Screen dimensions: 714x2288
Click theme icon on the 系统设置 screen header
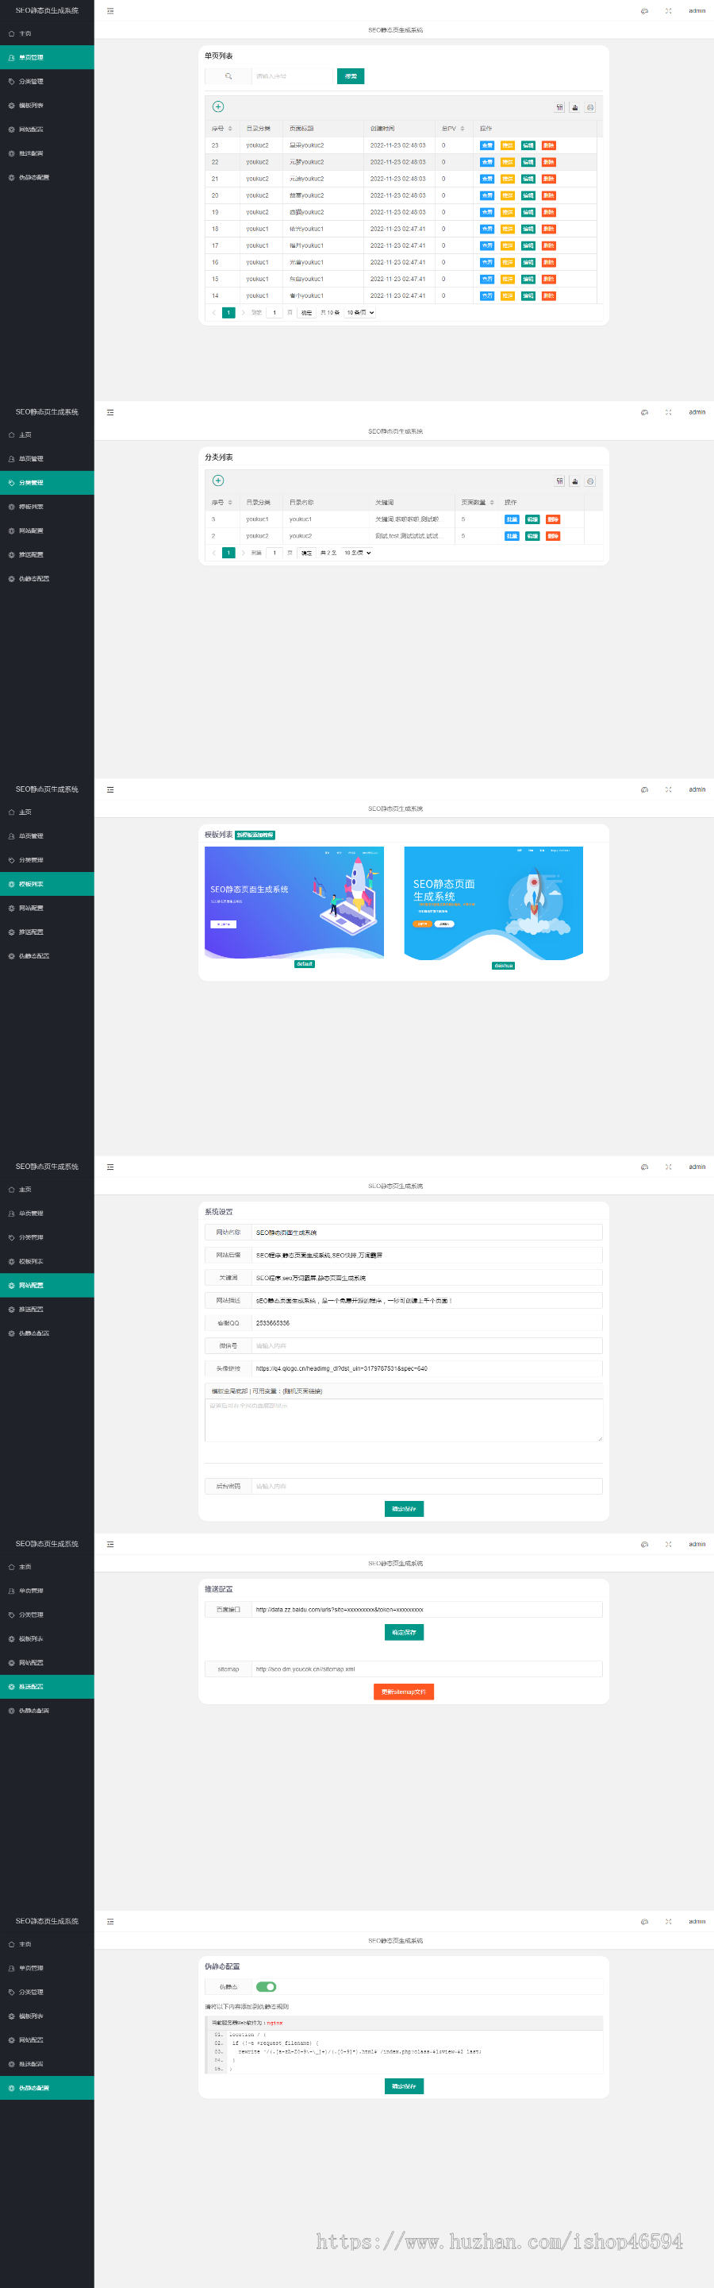(644, 1167)
